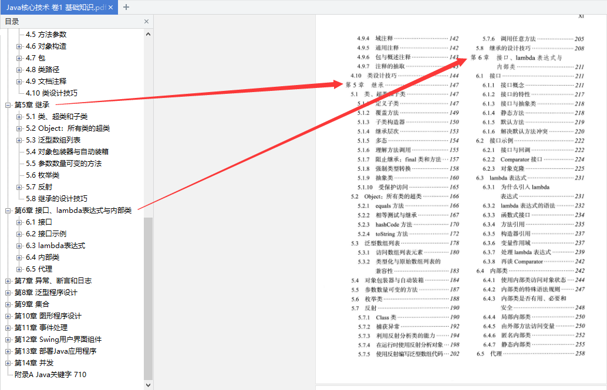This screenshot has height=390, width=607.
Task: Click page entry 5.1.7 阻止继承: final 类和方法
Action: pyautogui.click(x=408, y=160)
